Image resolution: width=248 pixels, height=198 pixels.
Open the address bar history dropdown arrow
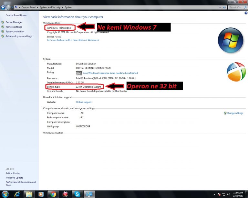pyautogui.click(x=220, y=7)
